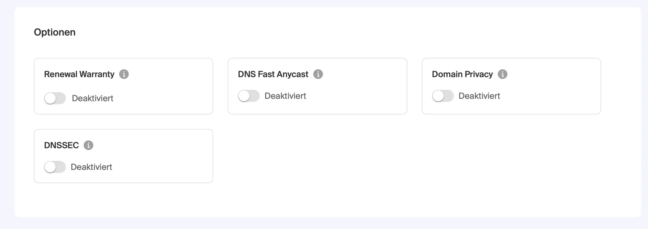Click the Renewal Warranty title text
Screen dimensions: 648x229
coord(79,74)
